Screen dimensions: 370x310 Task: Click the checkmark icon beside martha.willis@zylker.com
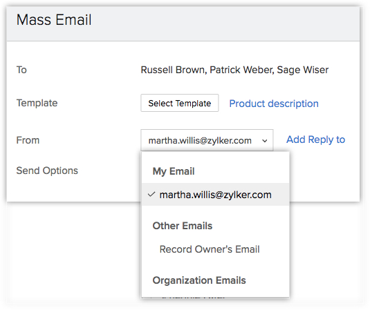click(x=151, y=194)
